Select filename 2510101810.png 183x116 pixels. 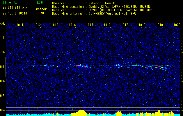(15, 8)
